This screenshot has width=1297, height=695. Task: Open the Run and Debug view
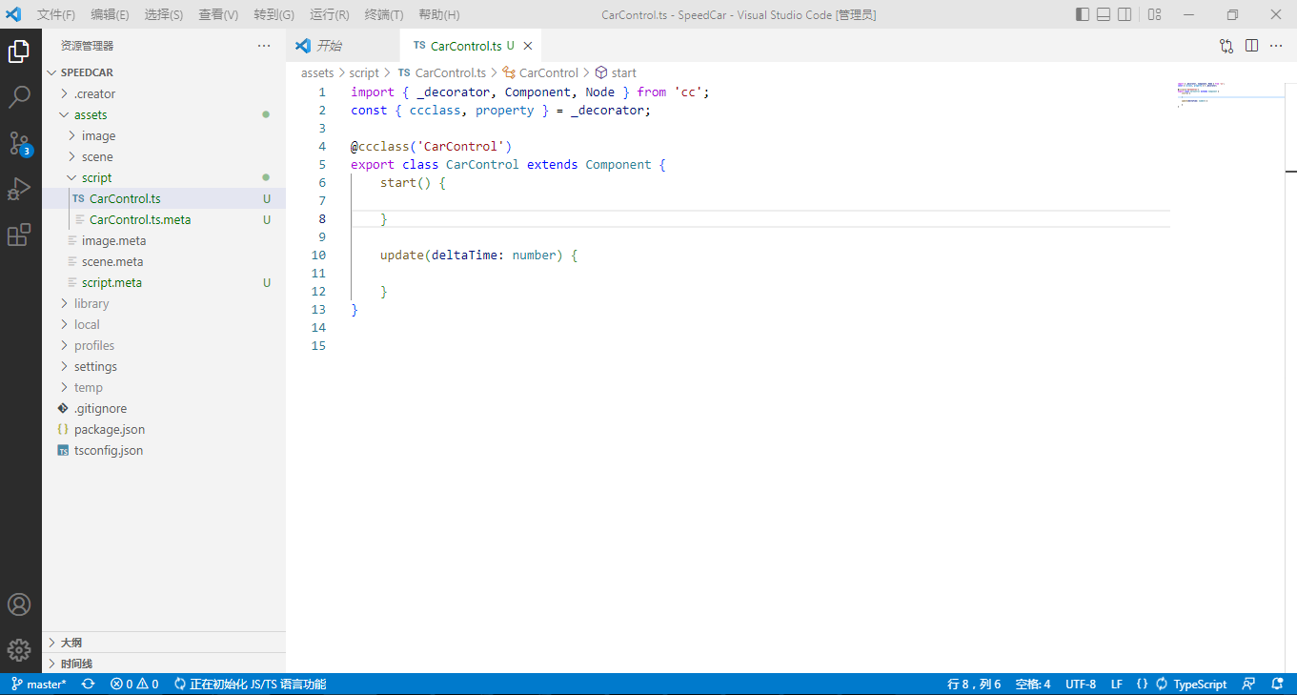[x=19, y=189]
